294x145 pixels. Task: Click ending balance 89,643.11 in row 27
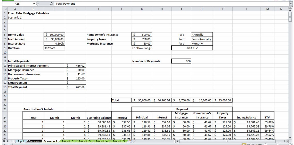tap(246, 131)
